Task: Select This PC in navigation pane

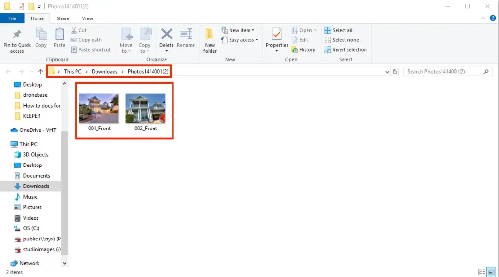Action: [x=24, y=144]
